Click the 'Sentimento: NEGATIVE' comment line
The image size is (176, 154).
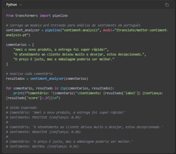43,132
